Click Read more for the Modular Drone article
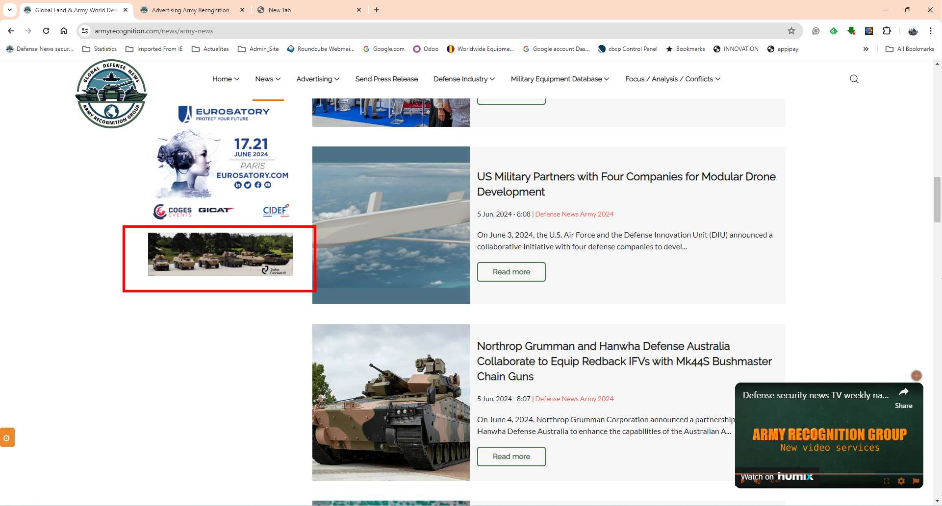Viewport: 942px width, 506px height. coord(511,272)
